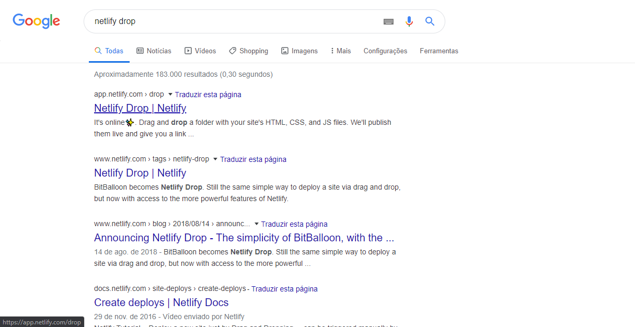The height and width of the screenshot is (327, 635).
Task: Go to Google home via logo
Action: [x=37, y=21]
